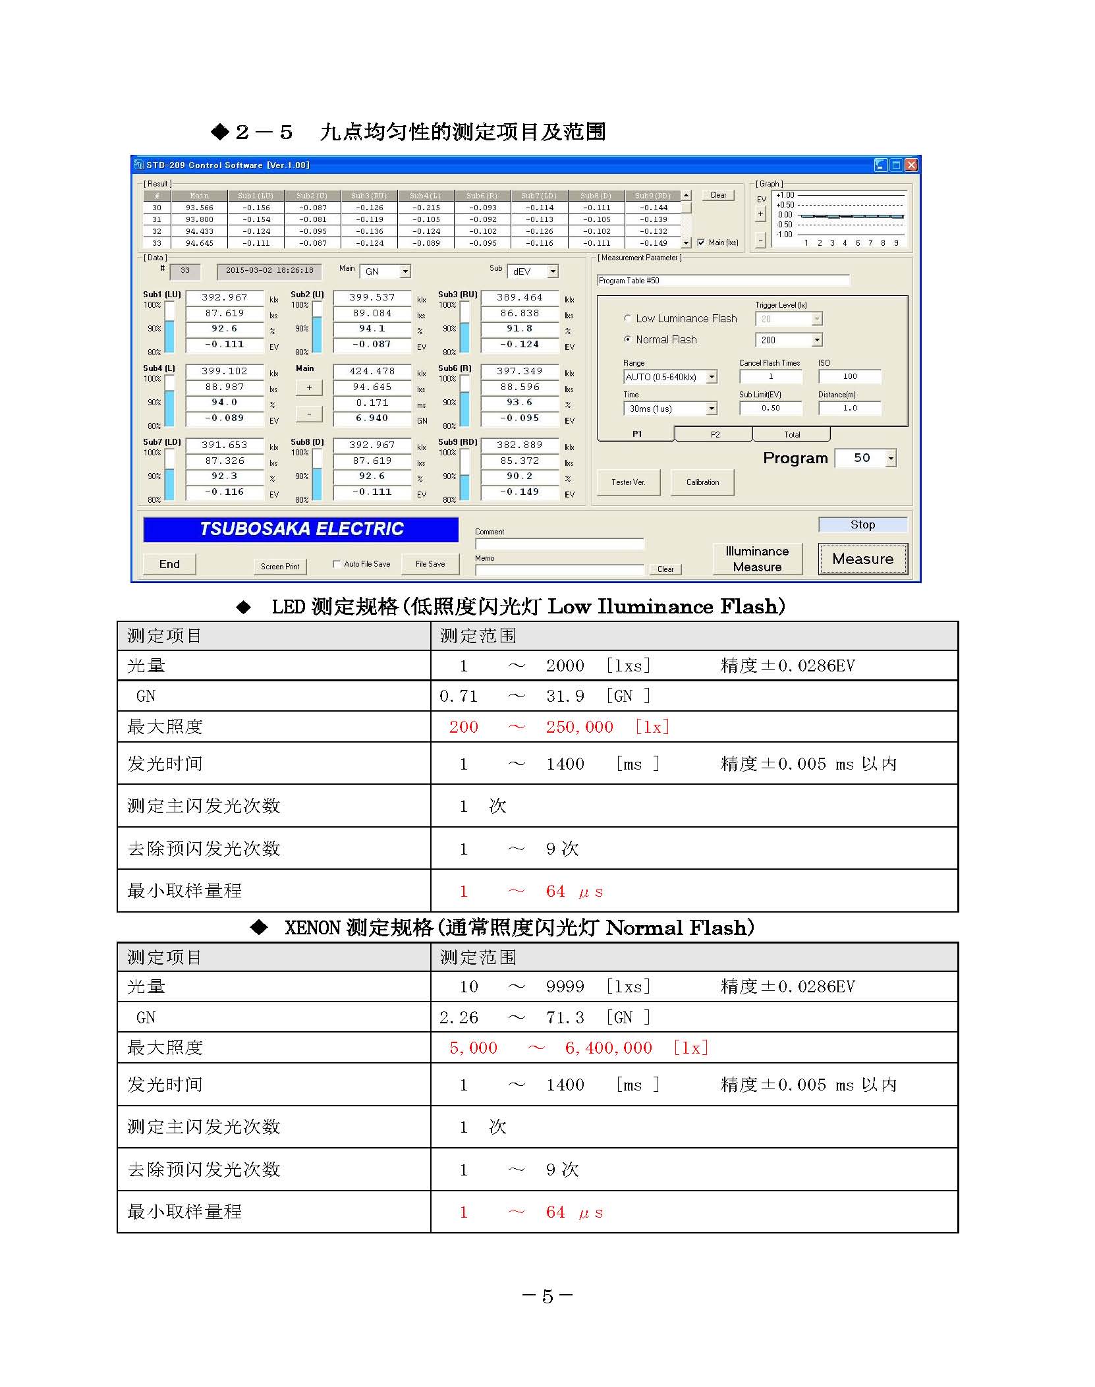The height and width of the screenshot is (1387, 1095).
Task: Open the Main GN unit dropdown
Action: tap(406, 271)
